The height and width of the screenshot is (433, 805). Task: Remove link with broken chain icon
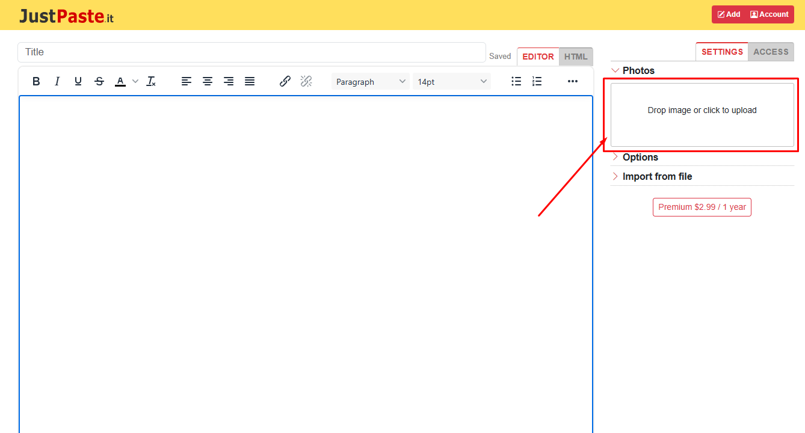tap(306, 81)
